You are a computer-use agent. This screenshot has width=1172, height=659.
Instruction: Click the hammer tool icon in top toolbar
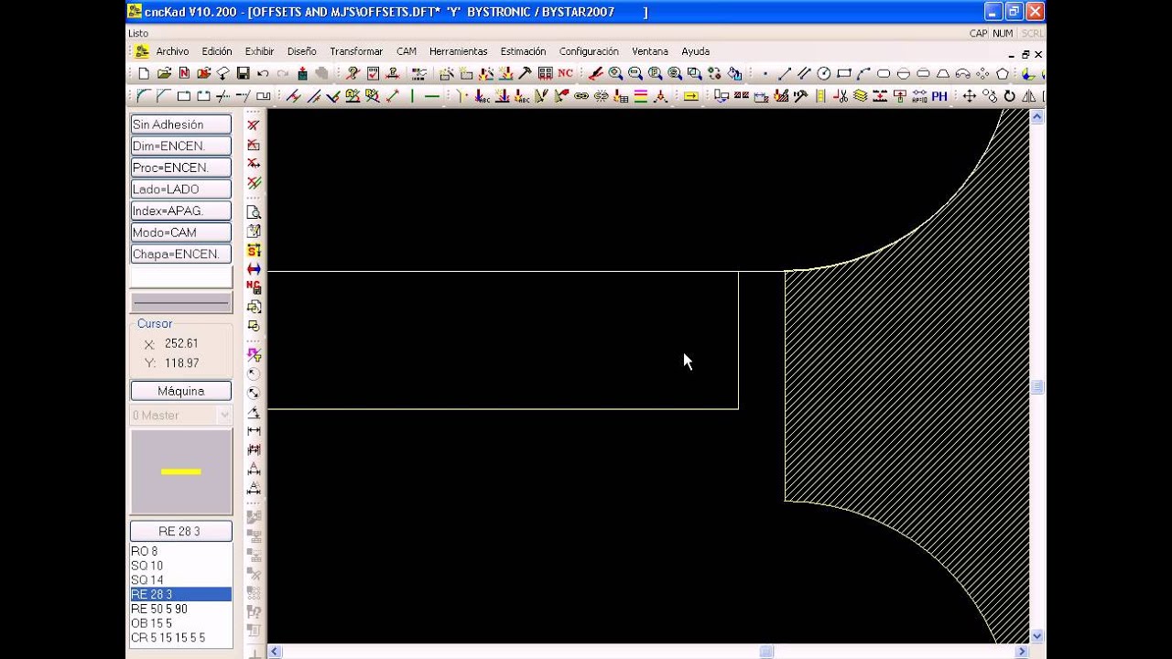click(525, 73)
